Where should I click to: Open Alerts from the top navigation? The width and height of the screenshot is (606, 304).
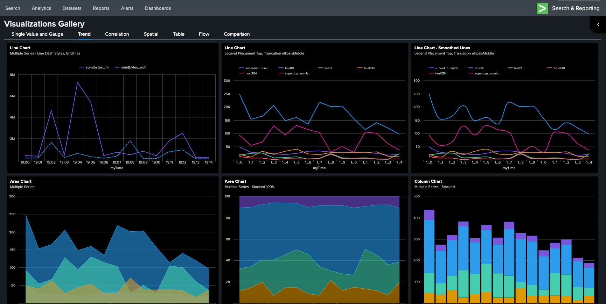coord(127,8)
